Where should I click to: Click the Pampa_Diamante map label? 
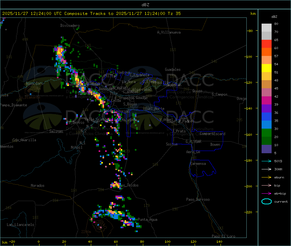pyautogui.click(x=13, y=105)
